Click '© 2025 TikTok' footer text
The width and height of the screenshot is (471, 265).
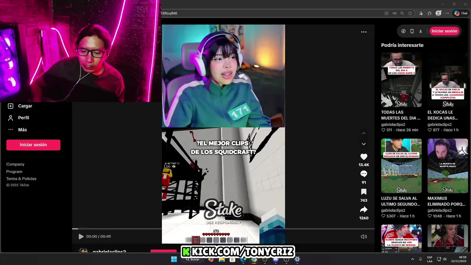tap(18, 185)
